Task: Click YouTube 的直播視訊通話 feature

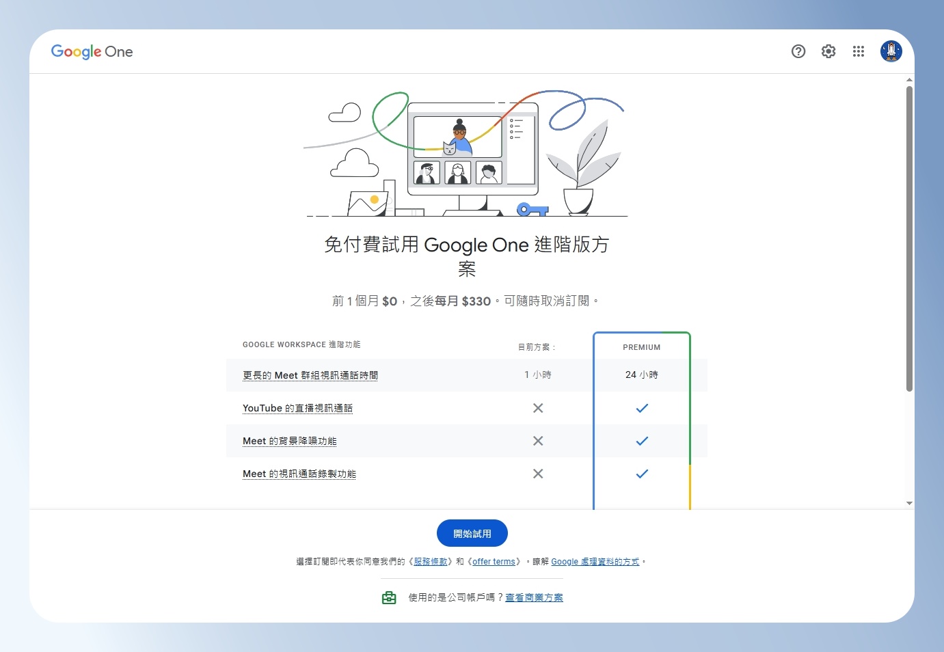Action: point(297,408)
